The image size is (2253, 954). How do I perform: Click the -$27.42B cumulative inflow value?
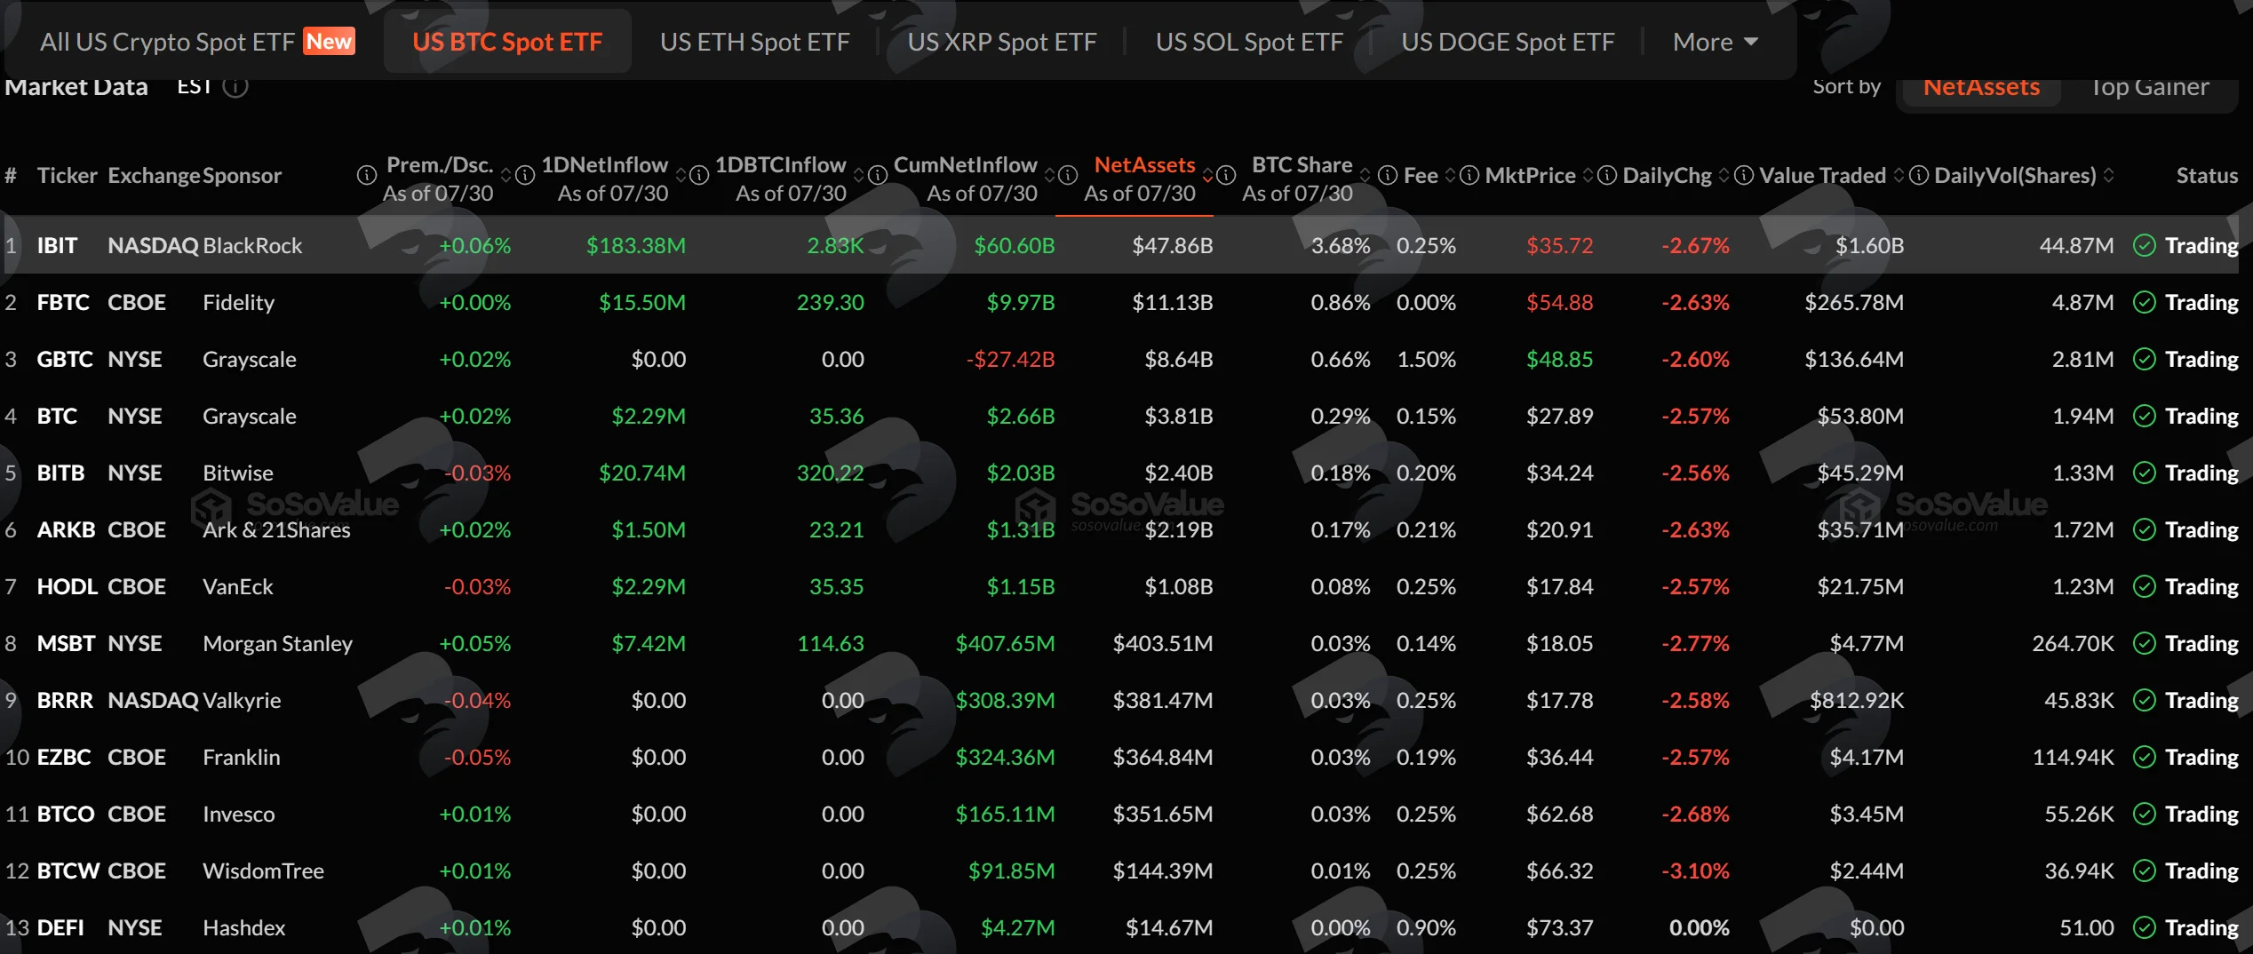pyautogui.click(x=1010, y=359)
